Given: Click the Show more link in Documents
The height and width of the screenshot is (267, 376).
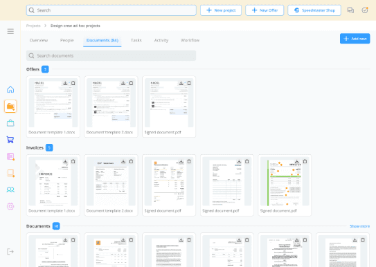Looking at the screenshot, I should pyautogui.click(x=359, y=226).
